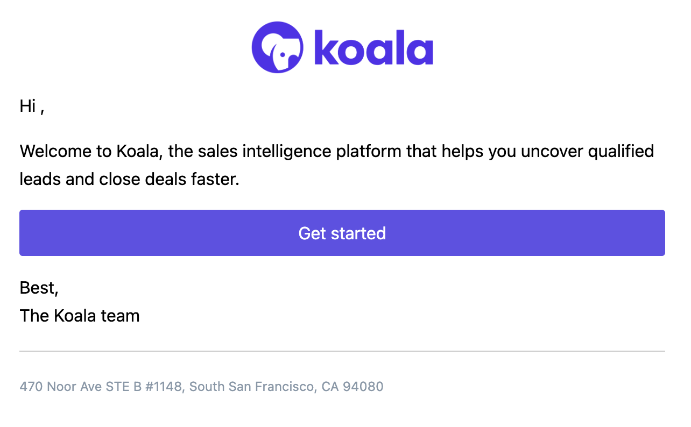
Task: Click the koala wordmark text in header
Action: 373,48
